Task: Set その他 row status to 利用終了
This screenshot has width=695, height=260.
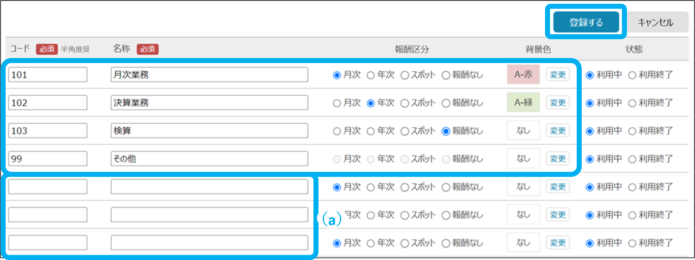Action: (x=632, y=159)
